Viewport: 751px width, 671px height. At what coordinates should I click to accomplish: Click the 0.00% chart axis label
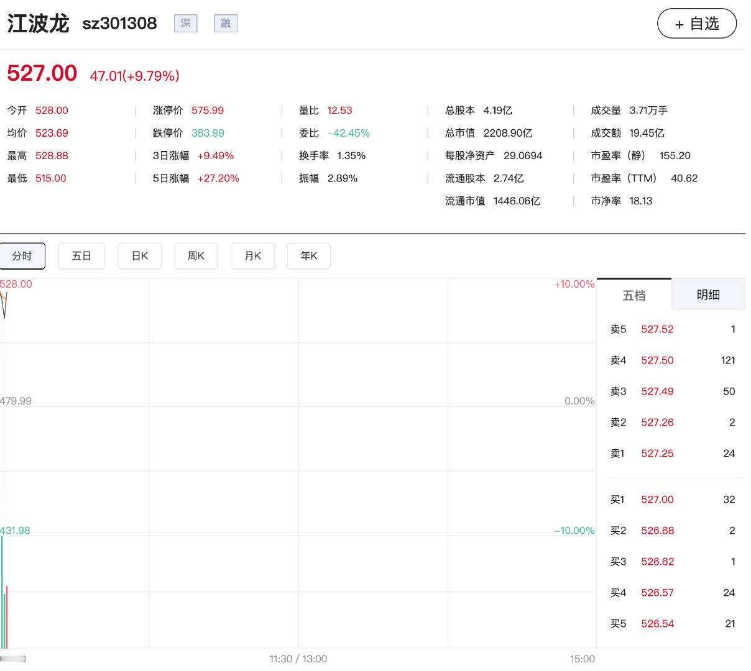coord(579,401)
